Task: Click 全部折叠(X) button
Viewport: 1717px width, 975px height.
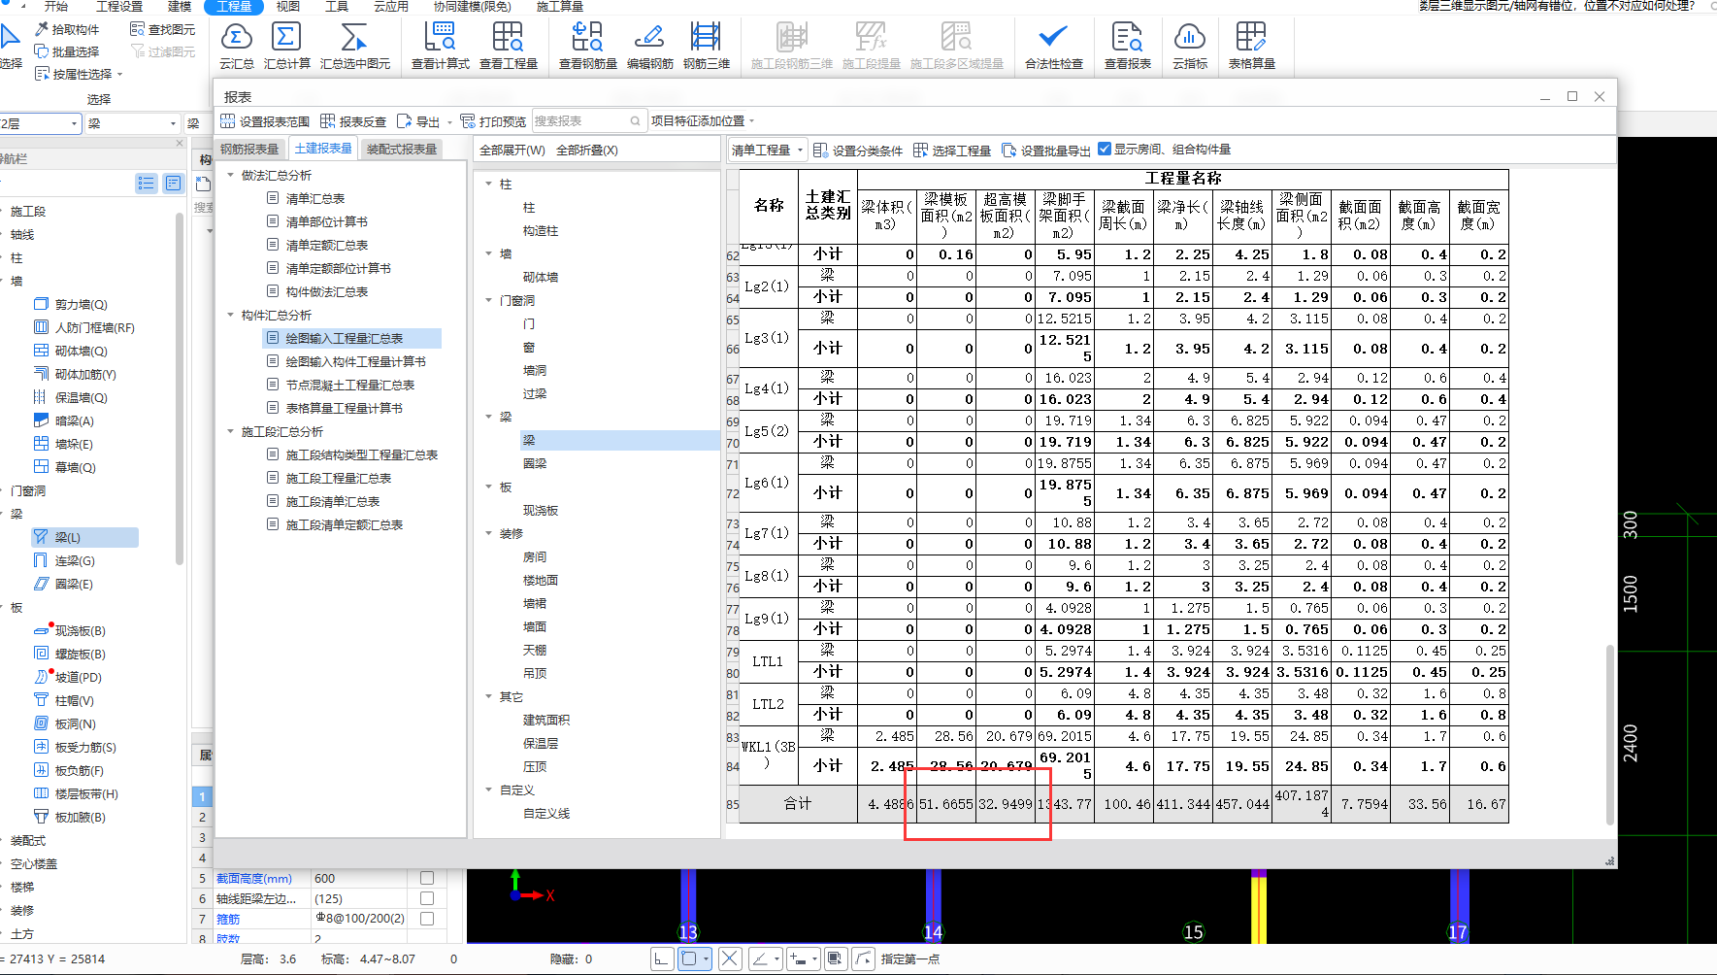Action: pos(586,151)
